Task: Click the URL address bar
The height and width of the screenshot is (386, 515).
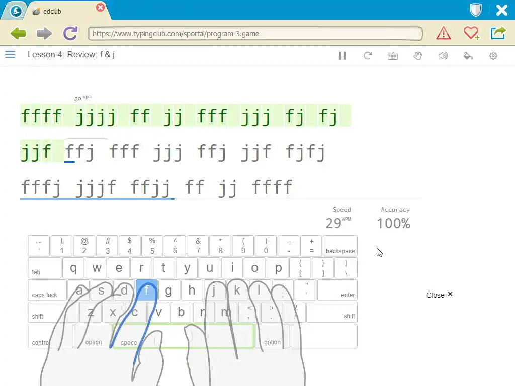Action: click(255, 34)
